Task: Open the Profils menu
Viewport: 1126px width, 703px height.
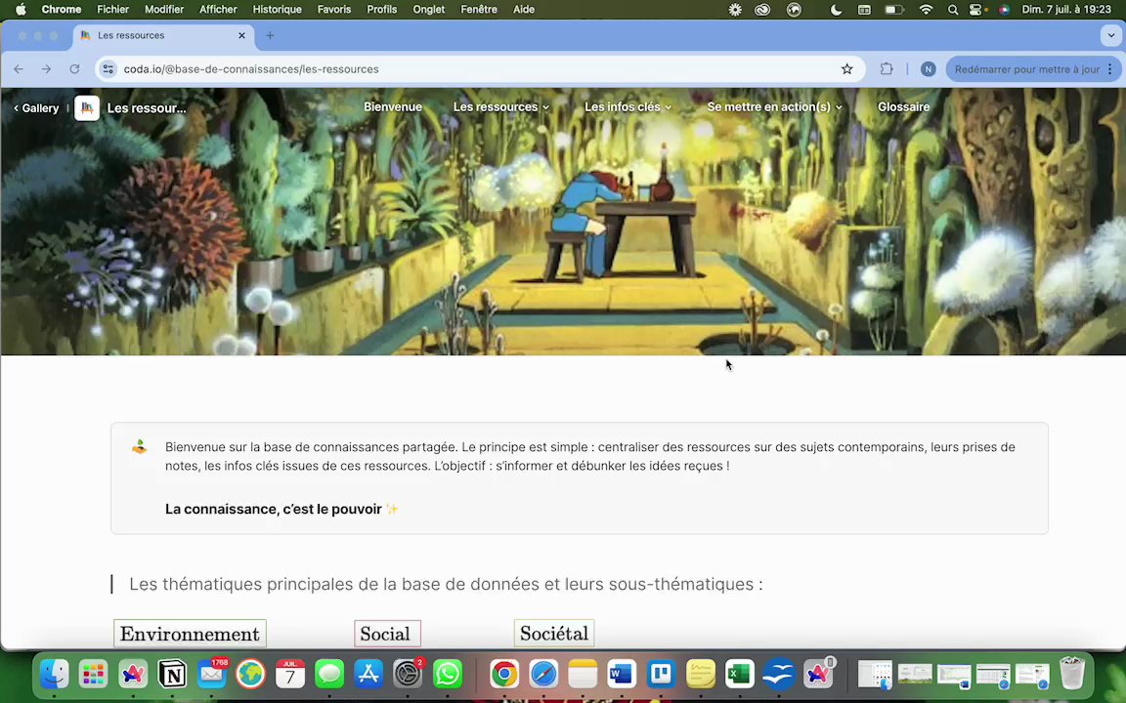Action: coord(382,10)
